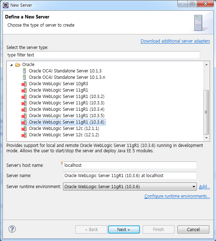
Task: Open the help question mark icon
Action: 12,229
